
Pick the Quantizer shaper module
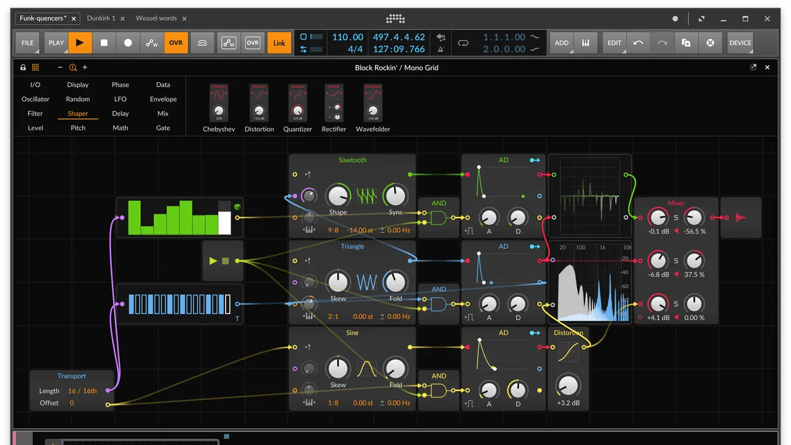pyautogui.click(x=298, y=108)
